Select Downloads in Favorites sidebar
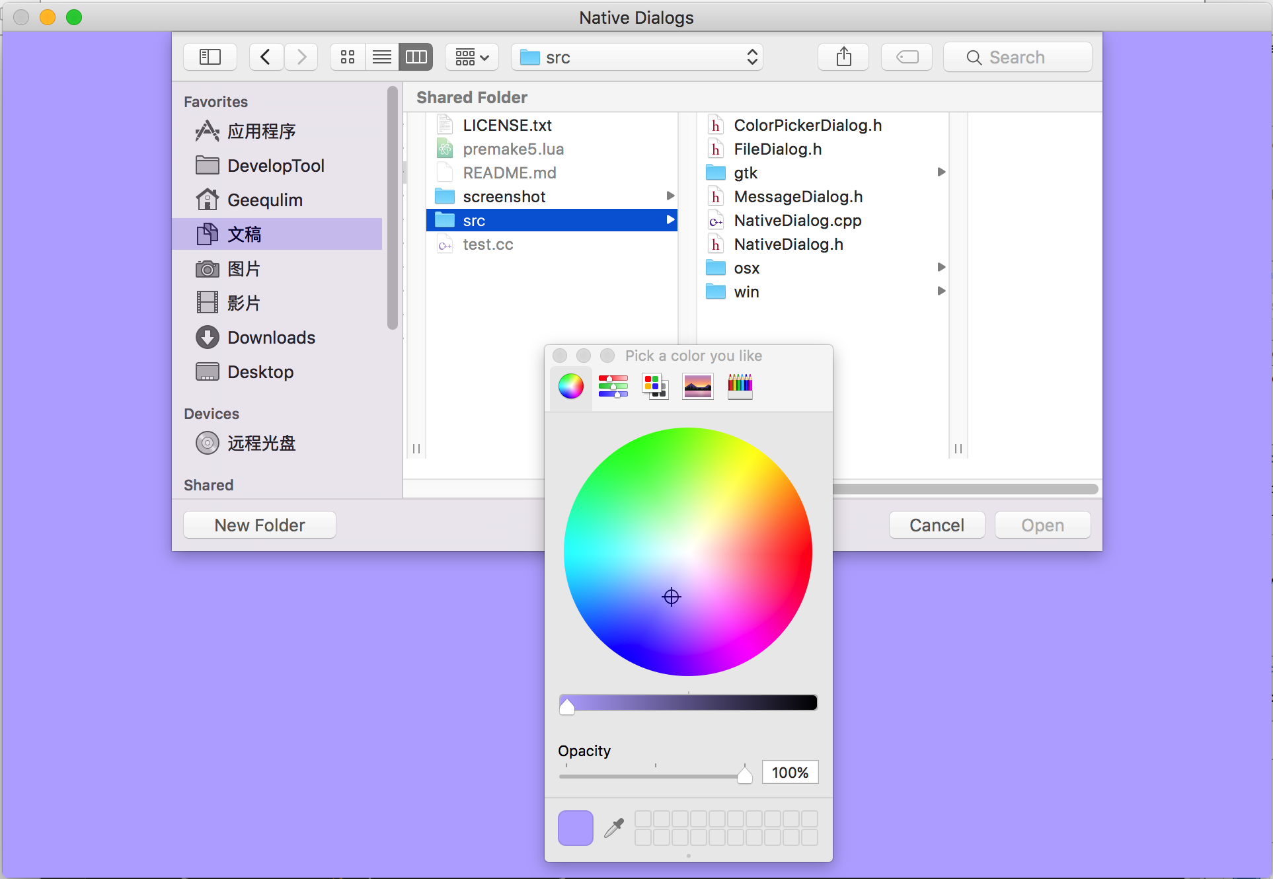The width and height of the screenshot is (1273, 879). (271, 338)
